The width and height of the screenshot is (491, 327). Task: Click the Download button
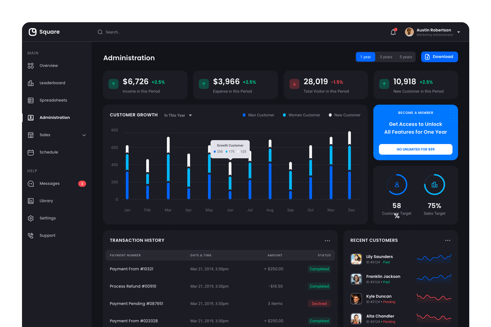439,57
